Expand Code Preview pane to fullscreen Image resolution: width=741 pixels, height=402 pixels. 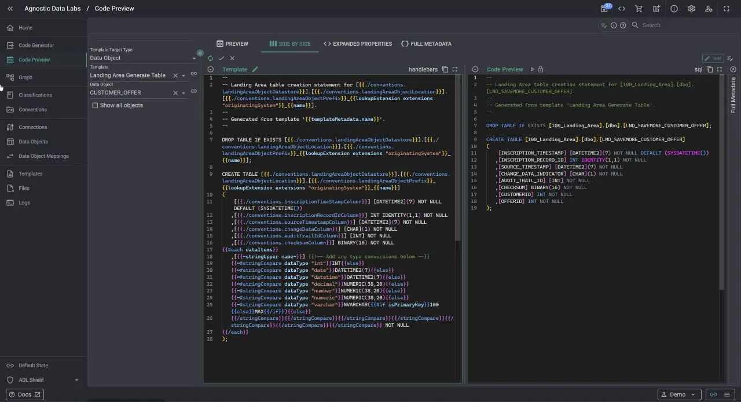click(720, 69)
